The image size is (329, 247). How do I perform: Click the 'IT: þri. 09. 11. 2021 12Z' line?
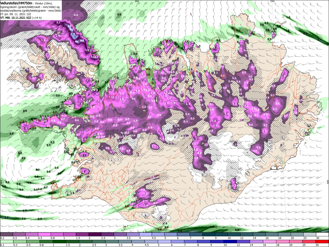click(x=16, y=14)
